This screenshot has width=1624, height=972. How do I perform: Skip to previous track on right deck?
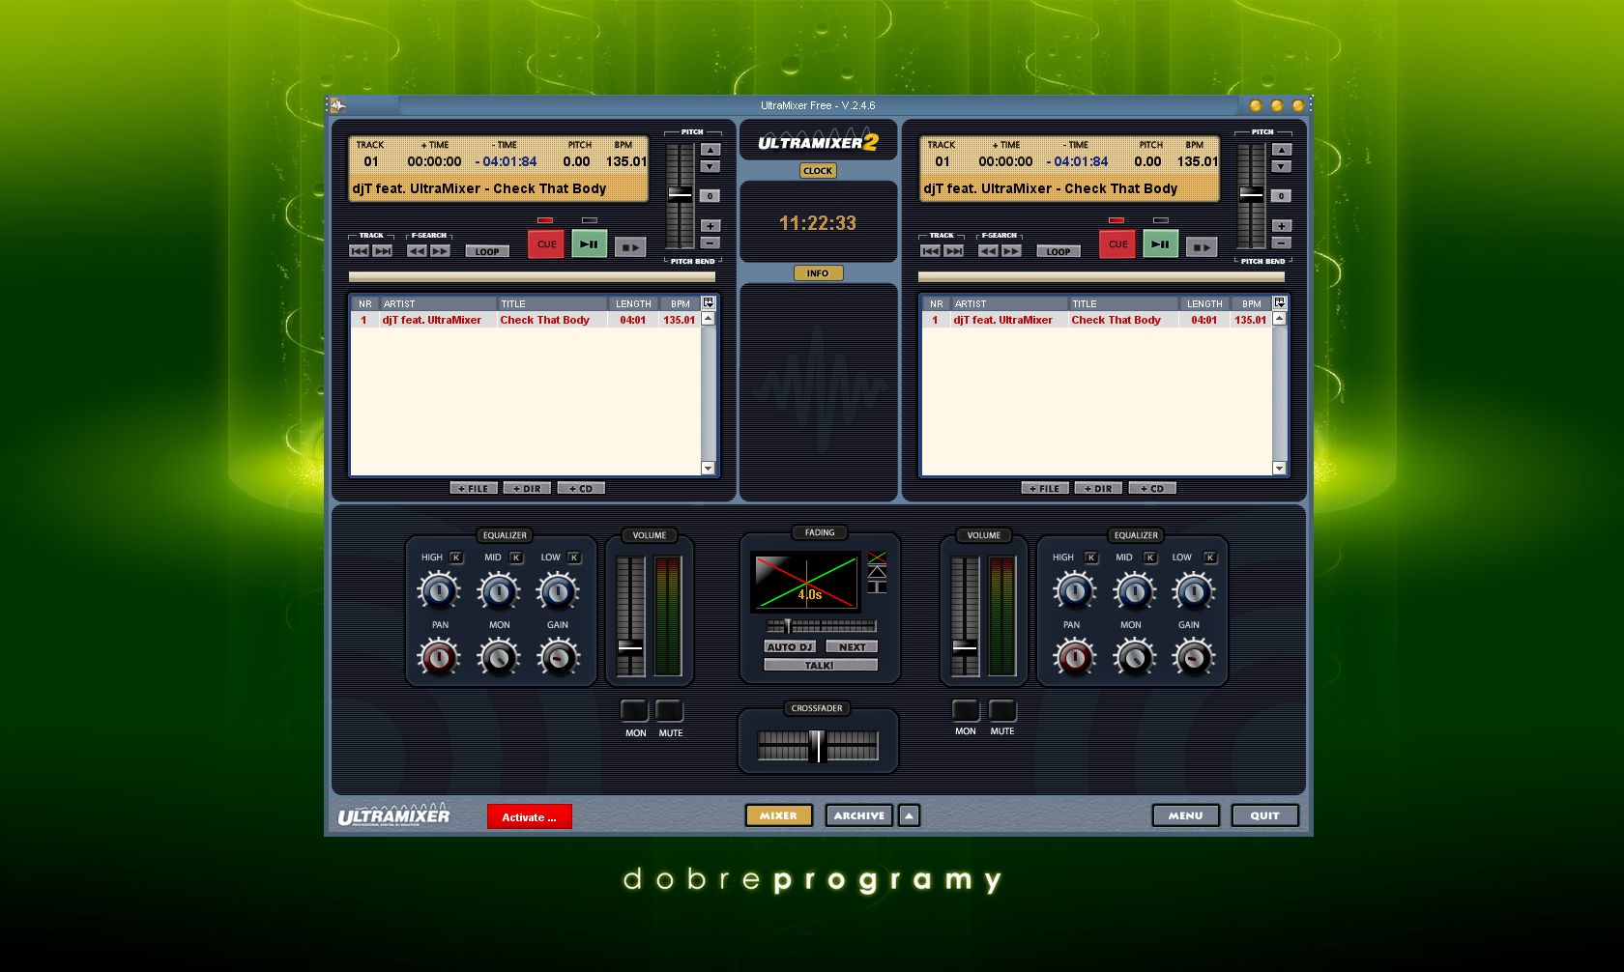[x=931, y=251]
